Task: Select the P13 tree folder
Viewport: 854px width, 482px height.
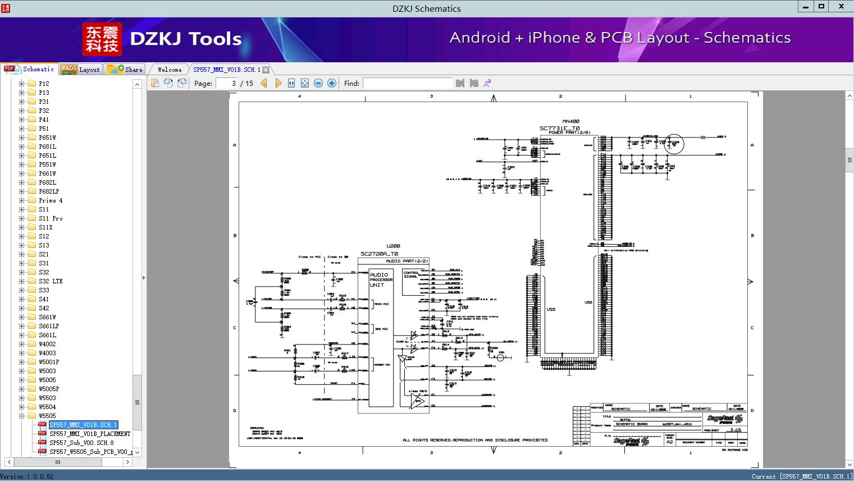Action: [x=44, y=93]
